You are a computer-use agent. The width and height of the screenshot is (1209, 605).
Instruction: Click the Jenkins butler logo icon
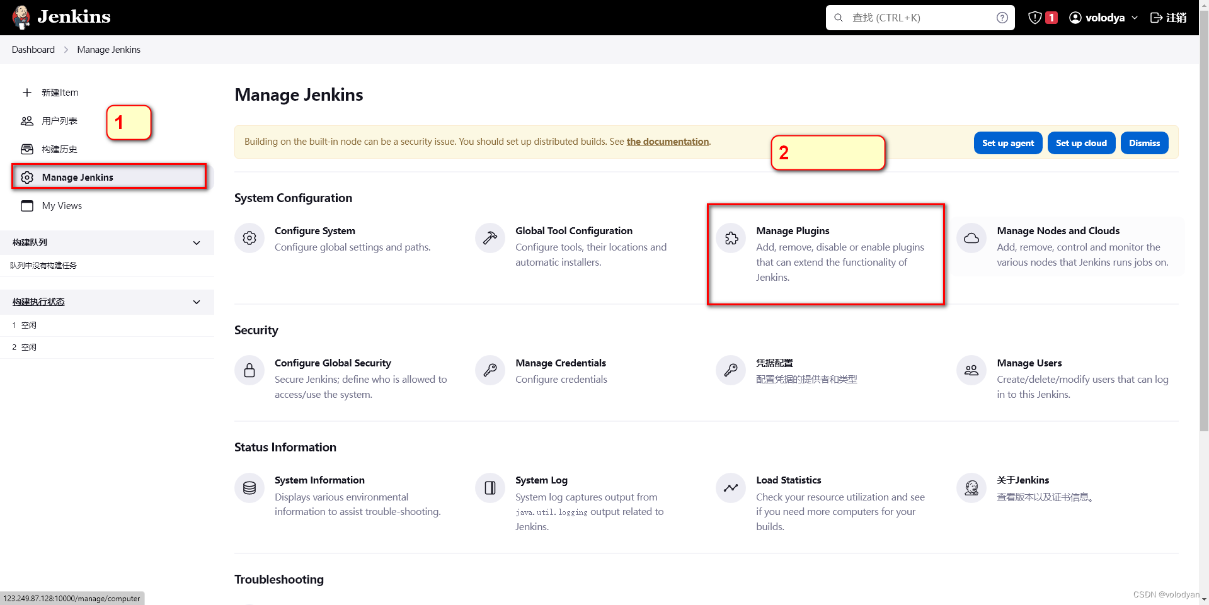(x=21, y=17)
